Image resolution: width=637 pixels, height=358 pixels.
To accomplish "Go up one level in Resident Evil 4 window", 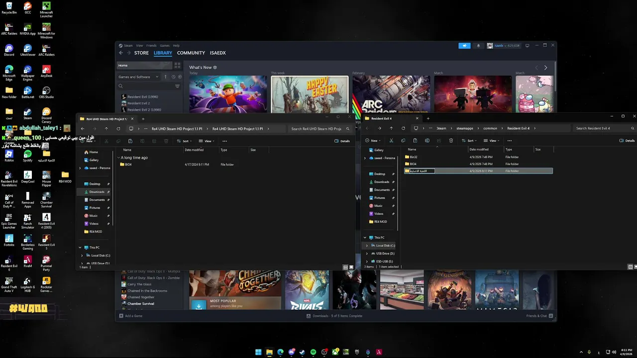I will 391,128.
